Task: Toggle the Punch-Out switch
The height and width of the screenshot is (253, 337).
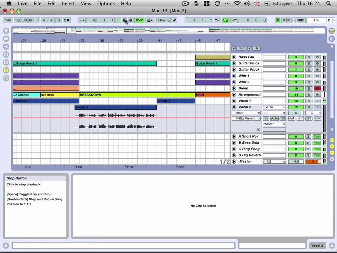Action: pyautogui.click(x=234, y=20)
